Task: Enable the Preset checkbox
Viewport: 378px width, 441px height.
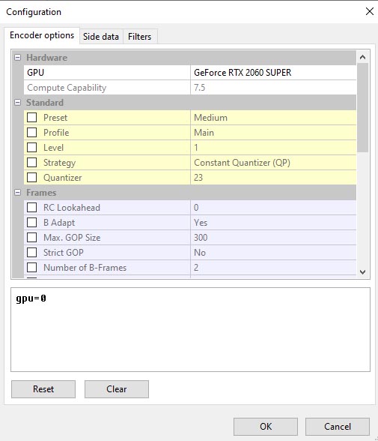Action: 31,117
